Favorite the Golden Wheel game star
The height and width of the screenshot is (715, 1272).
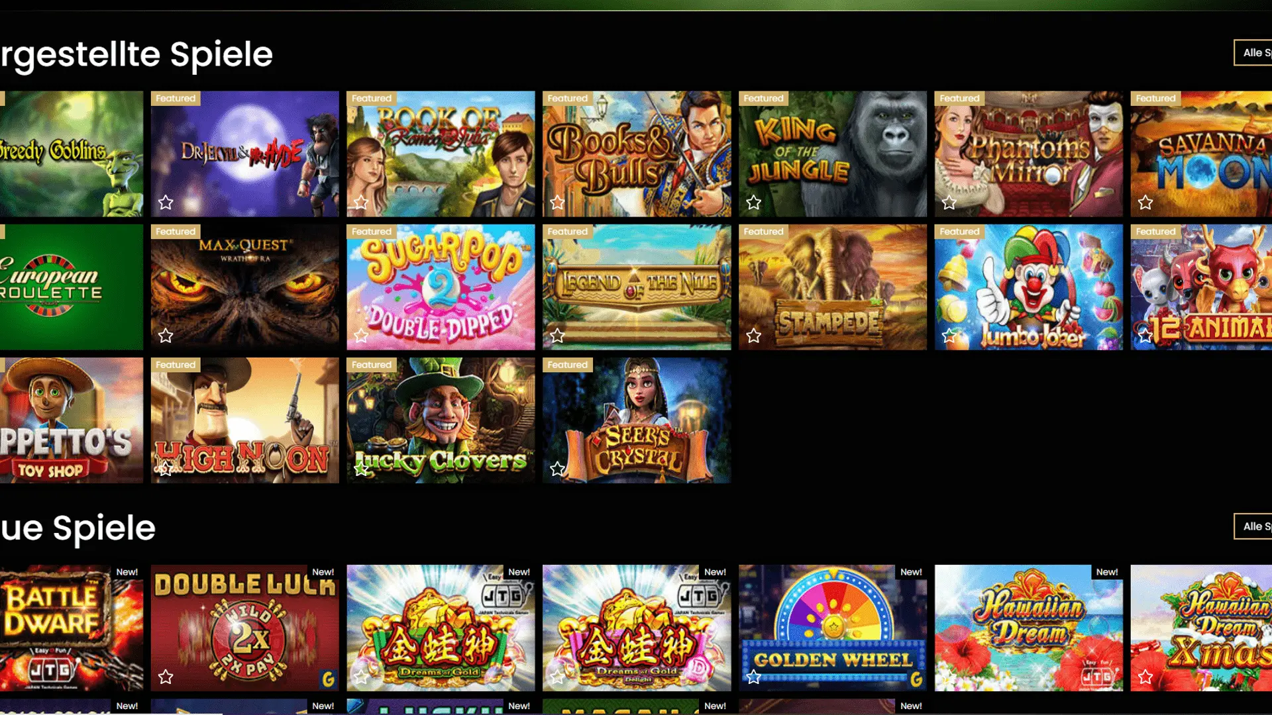click(x=753, y=677)
